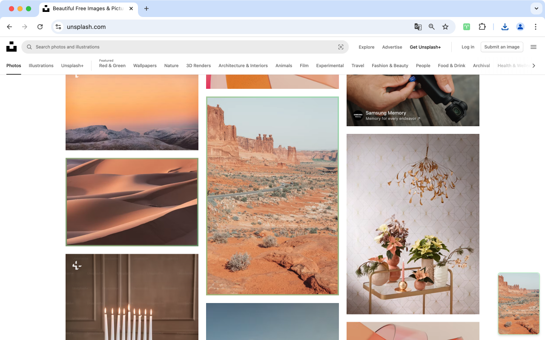Open a new browser tab
This screenshot has height=340, width=545.
point(146,8)
